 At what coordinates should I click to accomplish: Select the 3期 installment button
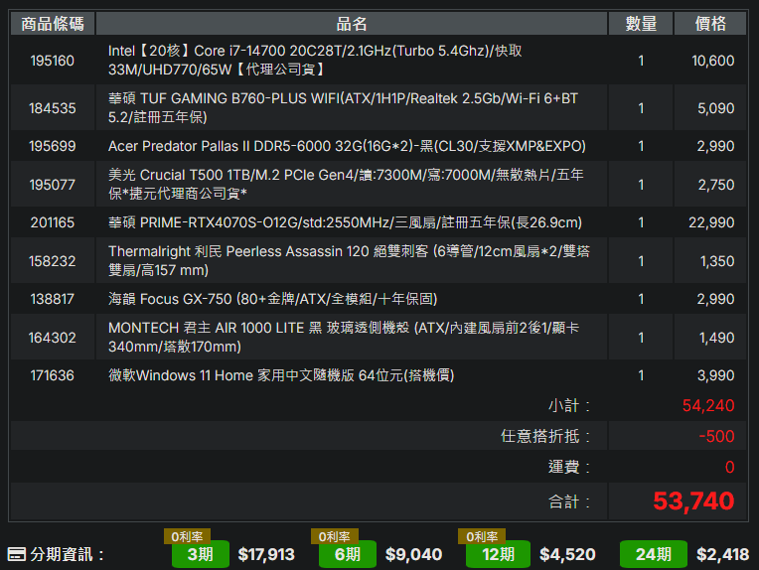point(201,554)
